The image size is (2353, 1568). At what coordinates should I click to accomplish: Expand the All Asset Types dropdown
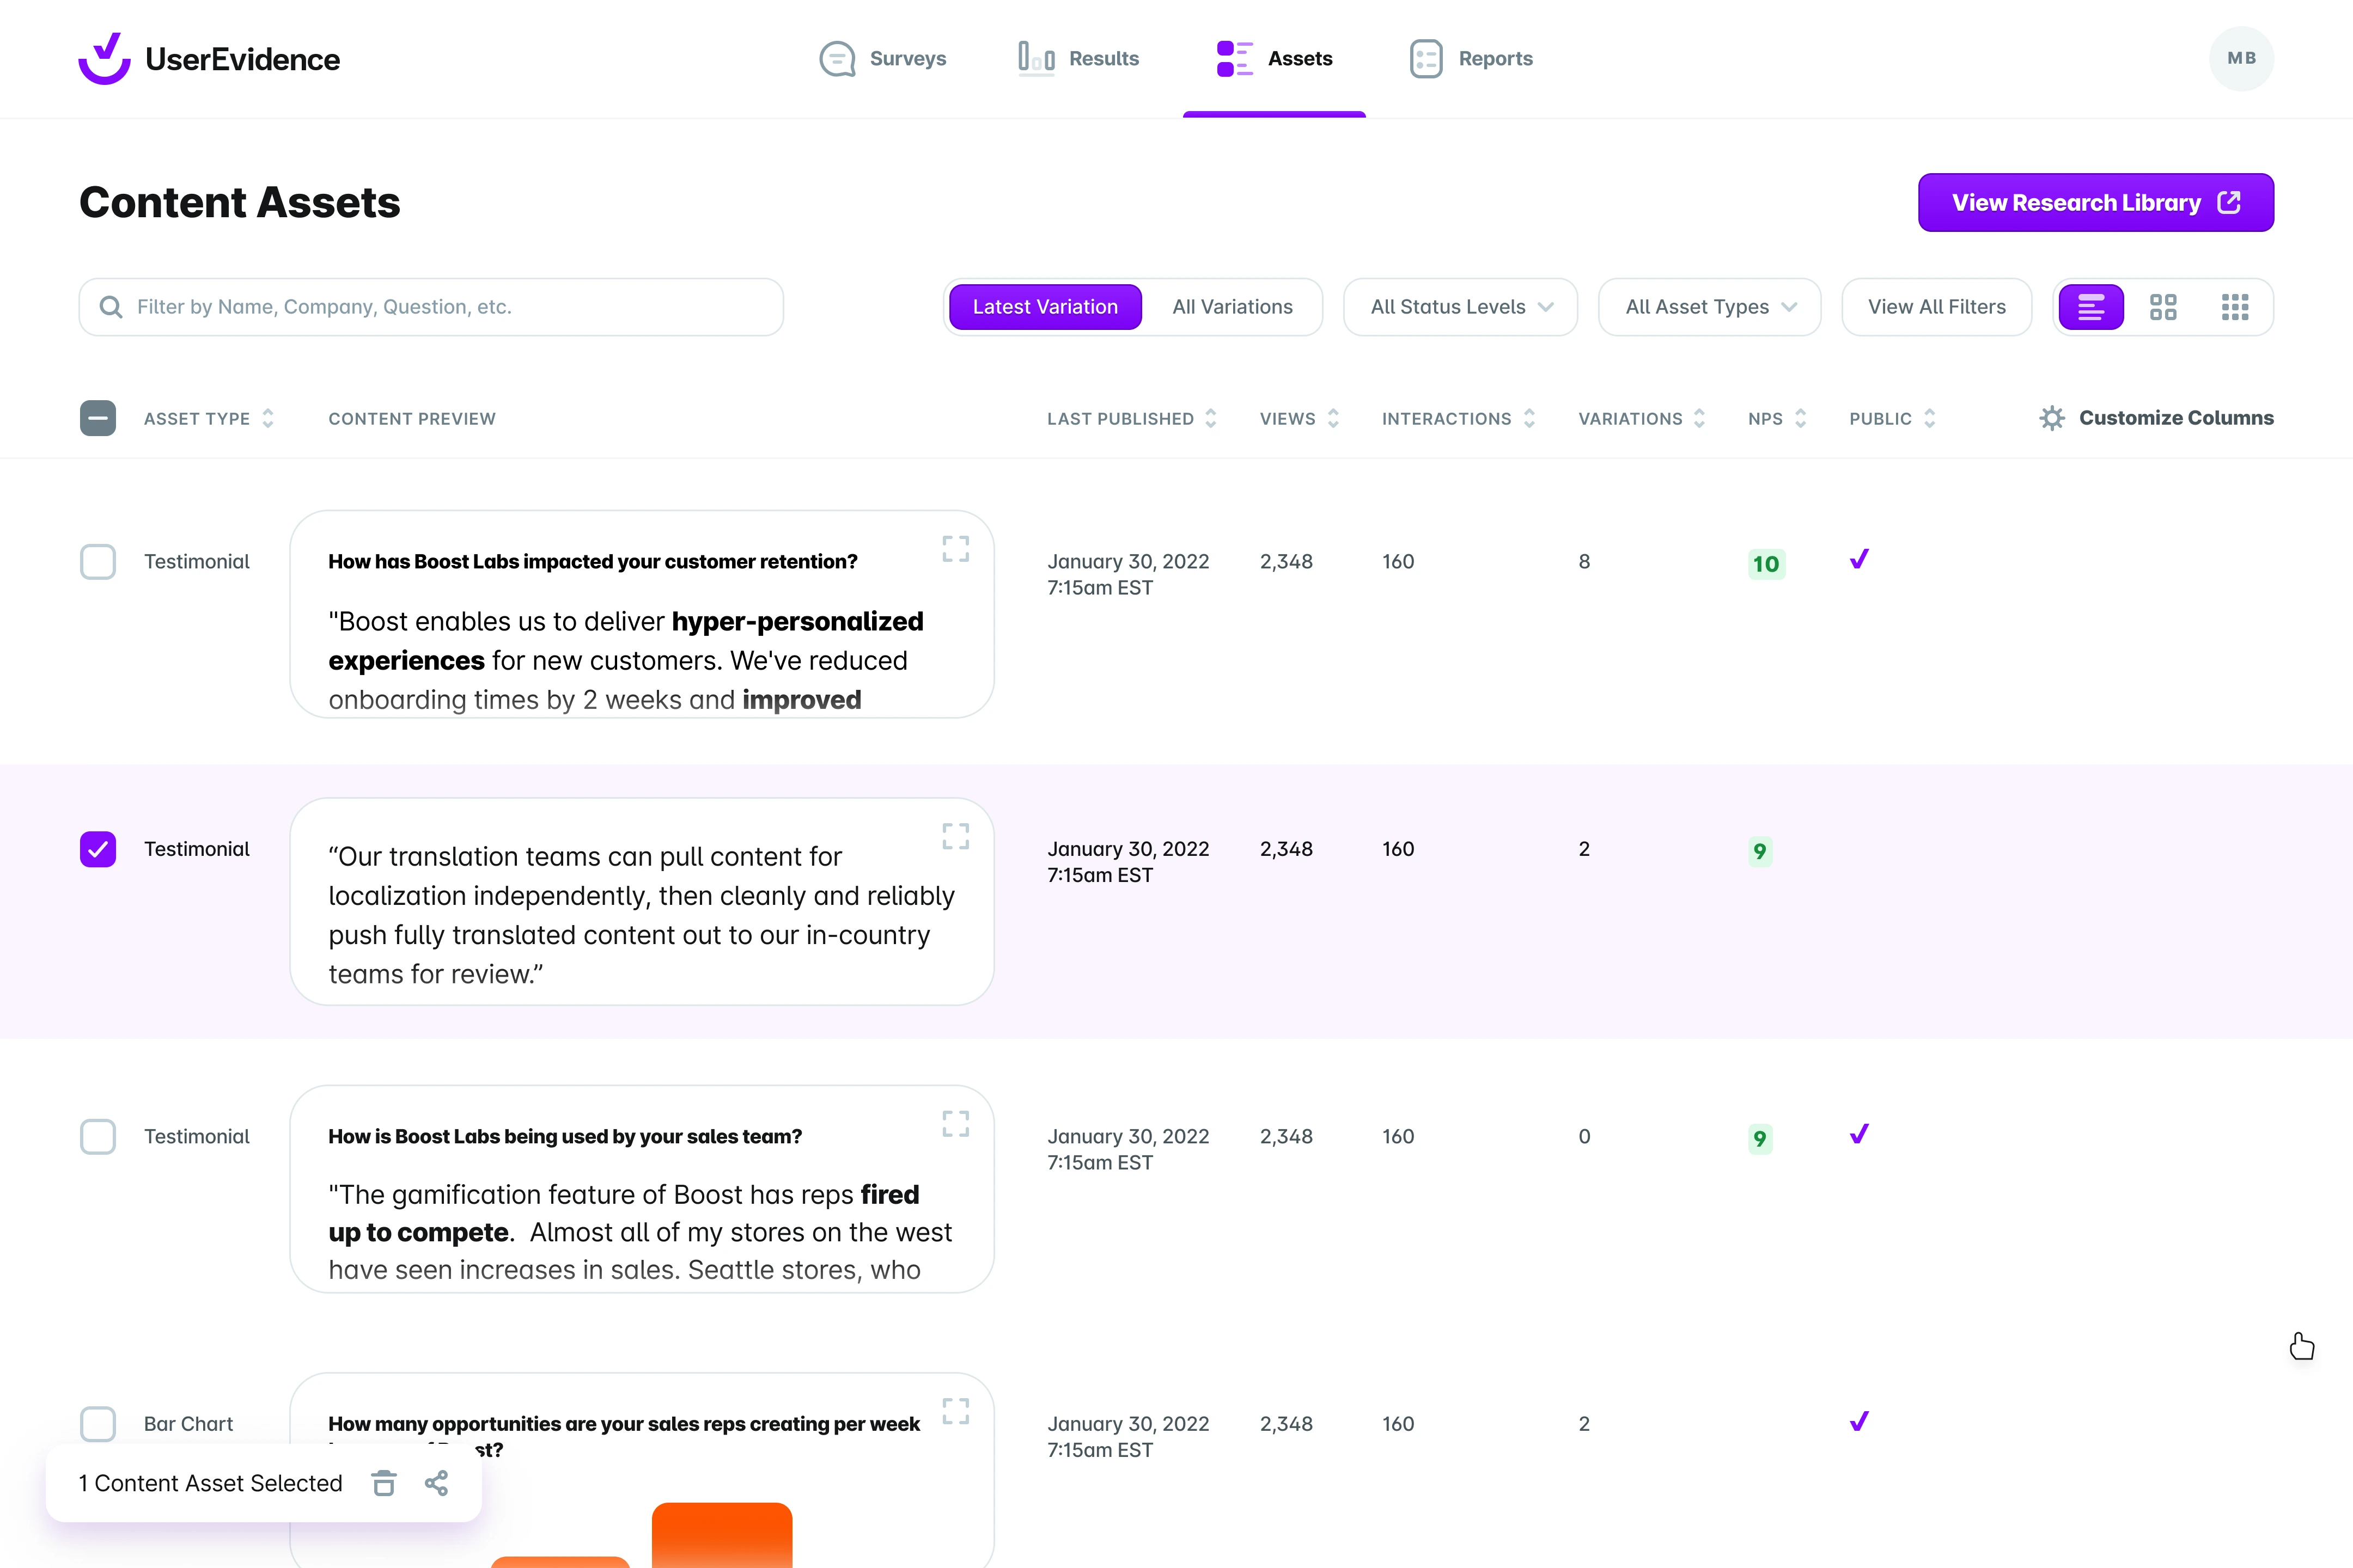point(1707,306)
